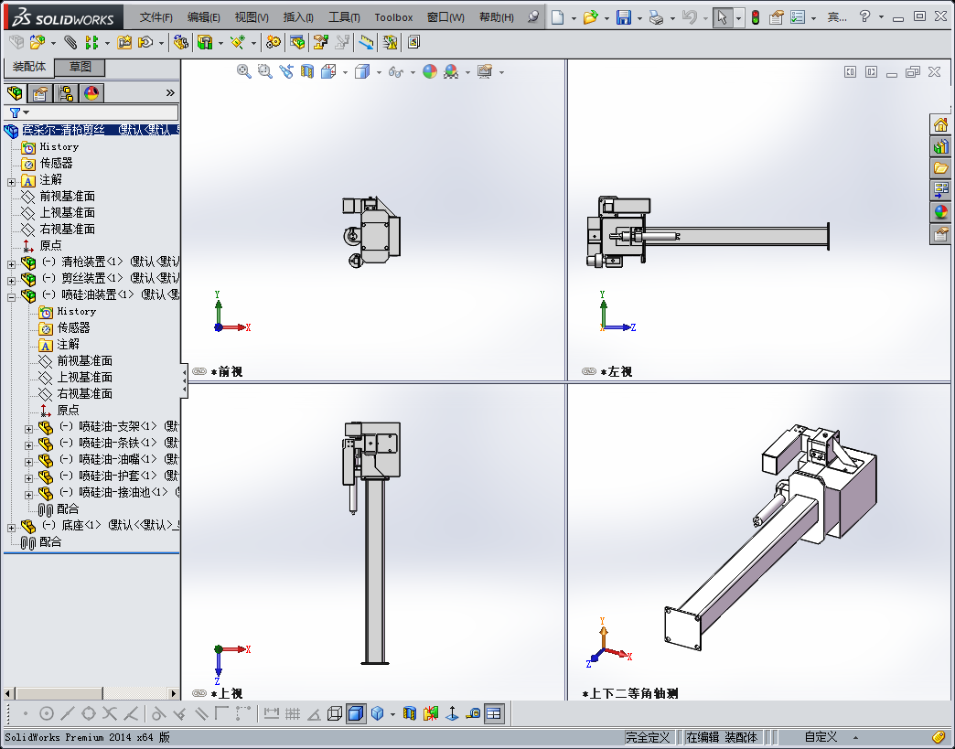955x749 pixels.
Task: Open the 文件(F) menu
Action: click(x=156, y=17)
